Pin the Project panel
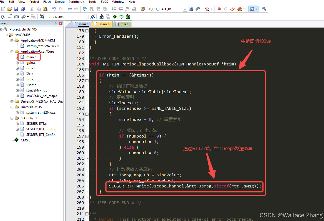This screenshot has height=221, width=324. click(55, 23)
